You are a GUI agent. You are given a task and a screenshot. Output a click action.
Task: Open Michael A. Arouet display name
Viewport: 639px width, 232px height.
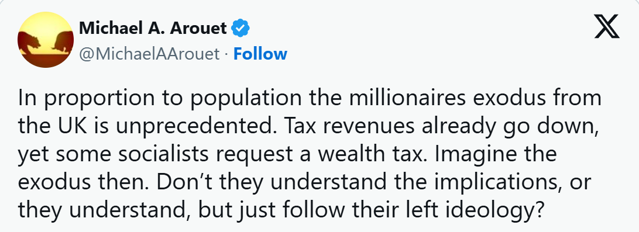click(153, 28)
